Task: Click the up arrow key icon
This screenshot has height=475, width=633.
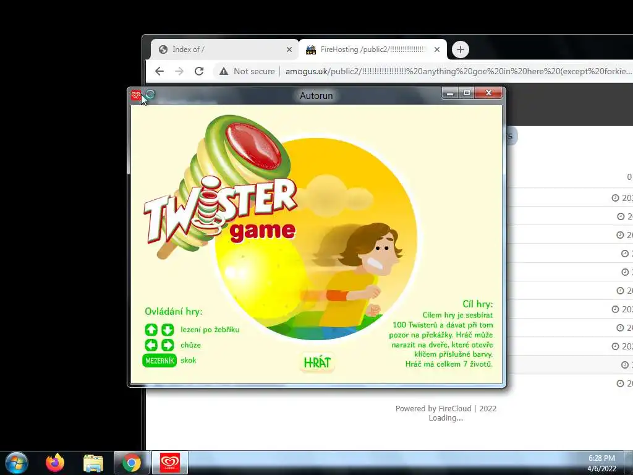Action: pyautogui.click(x=151, y=330)
